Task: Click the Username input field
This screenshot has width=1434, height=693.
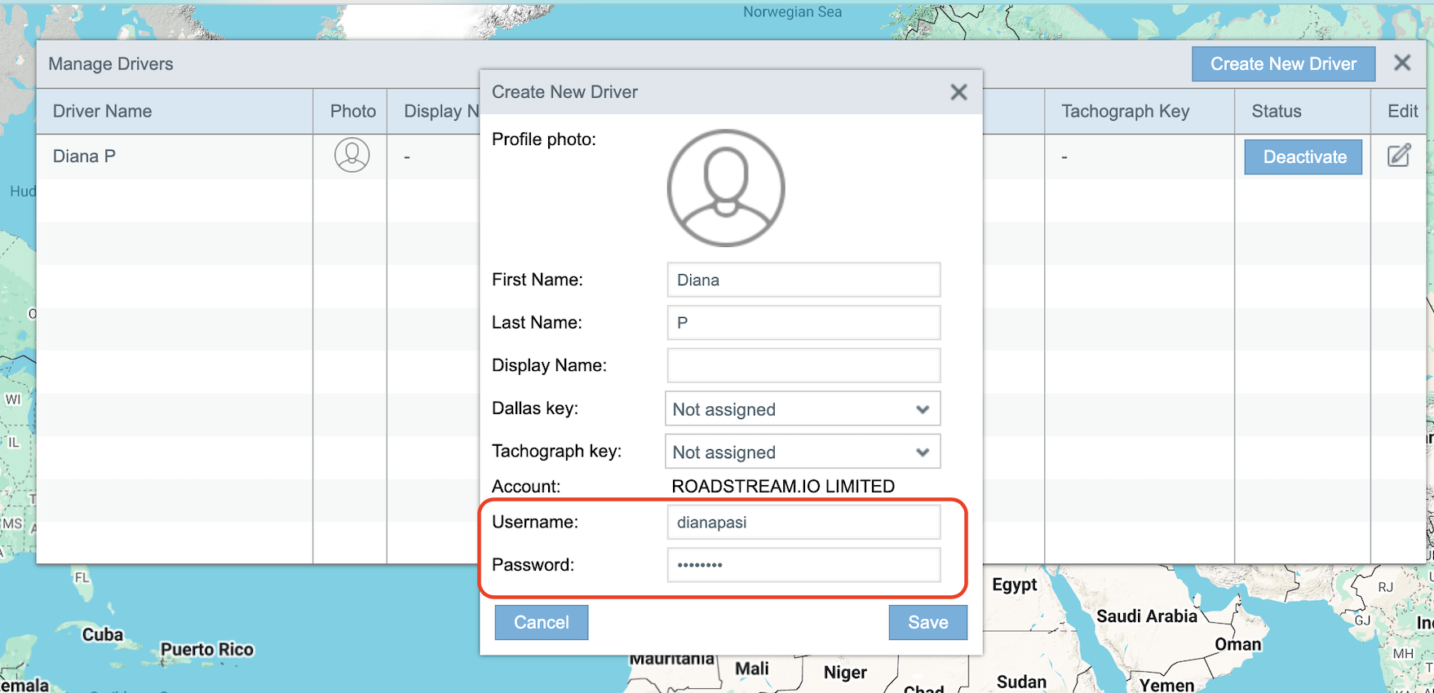Action: [x=803, y=523]
